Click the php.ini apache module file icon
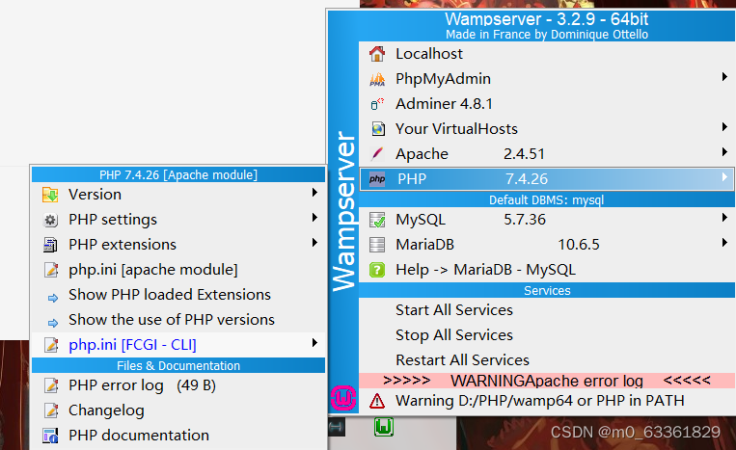Viewport: 736px width, 450px height. (51, 270)
